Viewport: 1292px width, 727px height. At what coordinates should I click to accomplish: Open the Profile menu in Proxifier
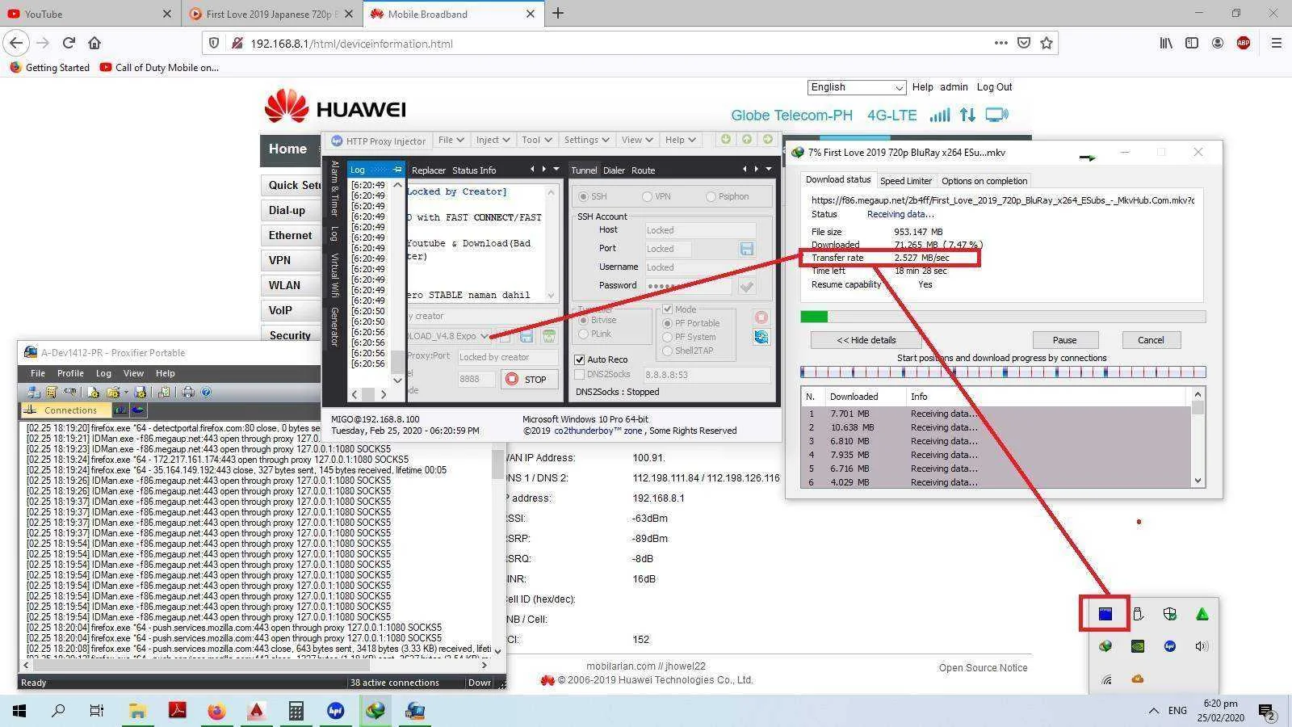click(x=70, y=373)
